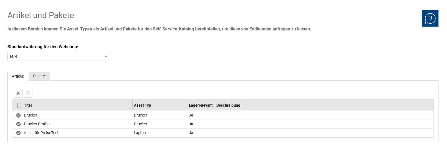Viewport: 447px width, 159px height.
Task: Click status check icon for Drucker Brother
Action: coord(18,124)
